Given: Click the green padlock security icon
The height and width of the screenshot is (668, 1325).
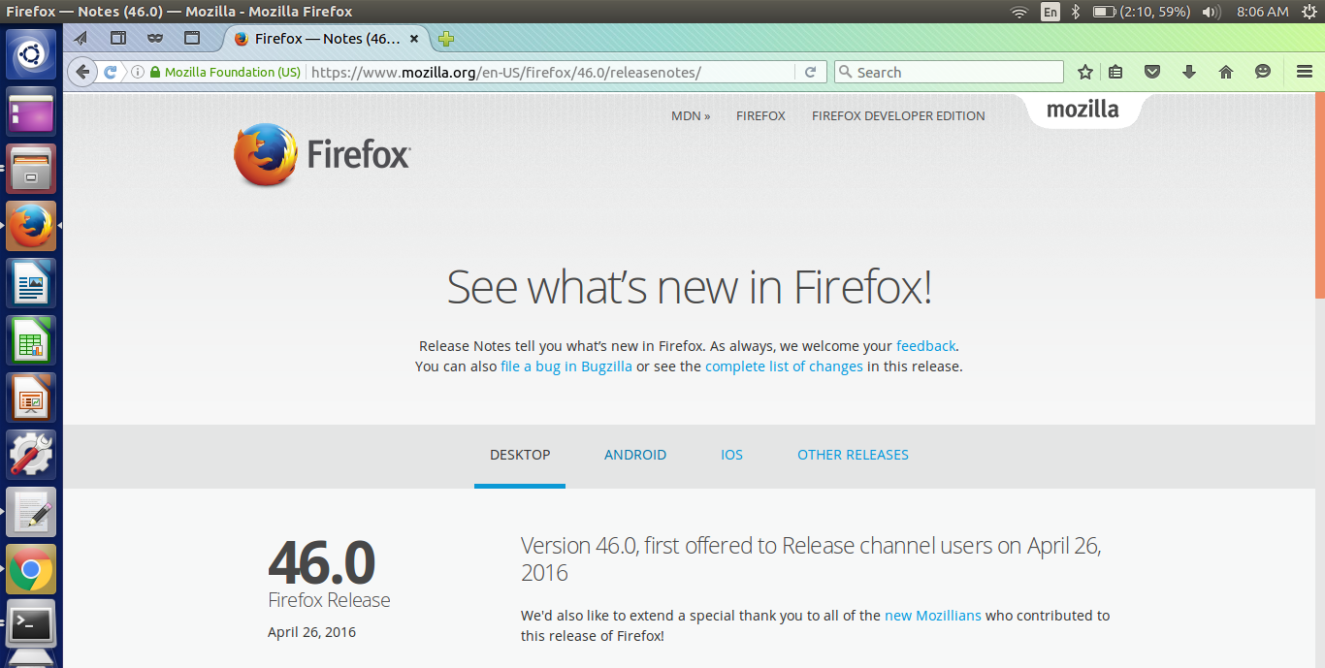Looking at the screenshot, I should 154,72.
